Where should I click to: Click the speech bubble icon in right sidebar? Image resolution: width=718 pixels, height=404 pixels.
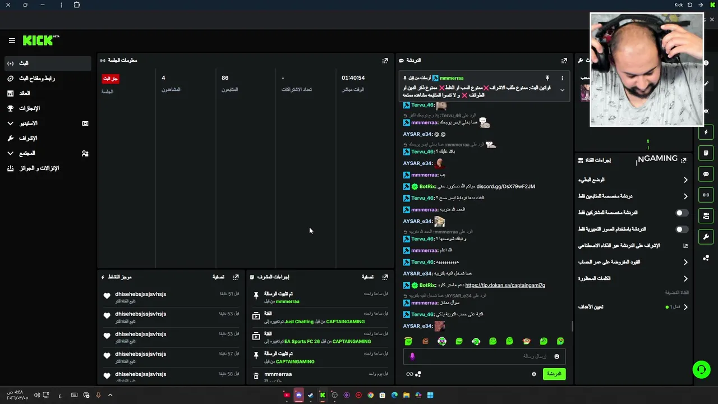coord(706,174)
